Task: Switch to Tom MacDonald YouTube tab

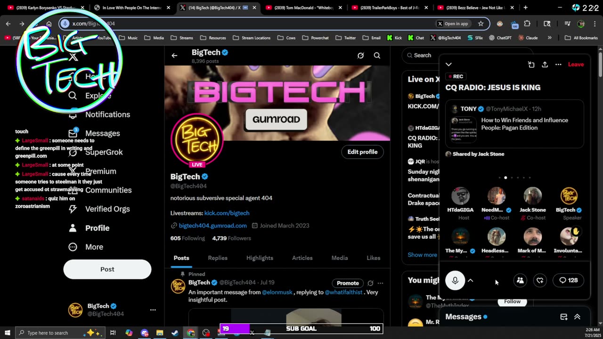Action: [304, 8]
